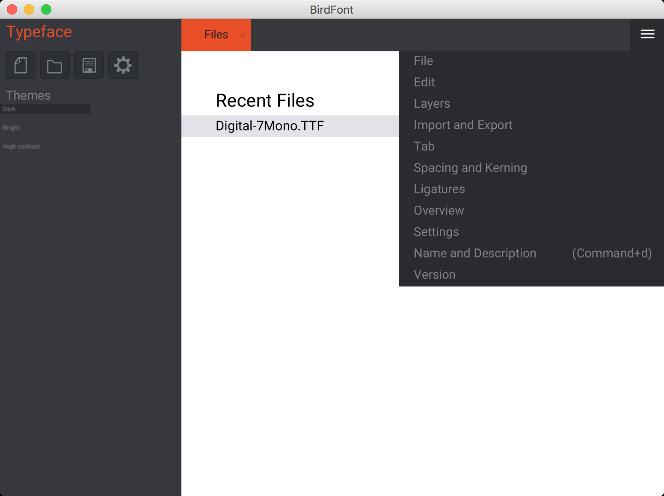Open the File menu entry
Viewport: 664px width, 496px height.
[x=531, y=61]
